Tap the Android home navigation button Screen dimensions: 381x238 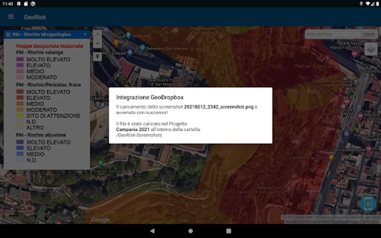pyautogui.click(x=190, y=231)
